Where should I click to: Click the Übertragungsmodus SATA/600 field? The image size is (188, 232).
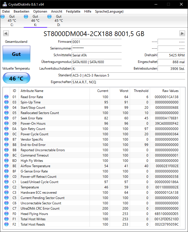(x=97, y=62)
